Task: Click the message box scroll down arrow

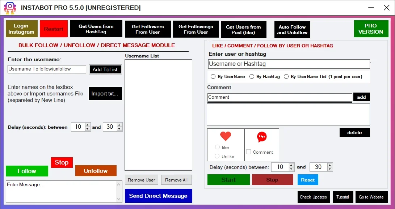Action: (119, 199)
